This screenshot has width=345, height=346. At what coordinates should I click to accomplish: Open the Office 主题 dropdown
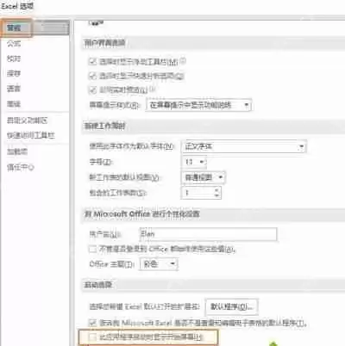[x=159, y=263]
